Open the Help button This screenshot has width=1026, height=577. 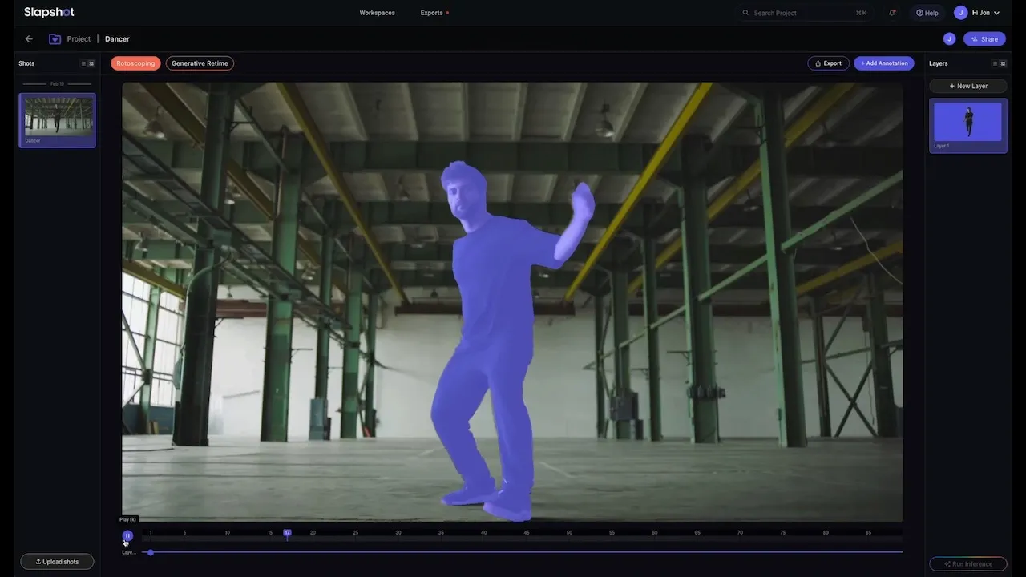coord(927,13)
